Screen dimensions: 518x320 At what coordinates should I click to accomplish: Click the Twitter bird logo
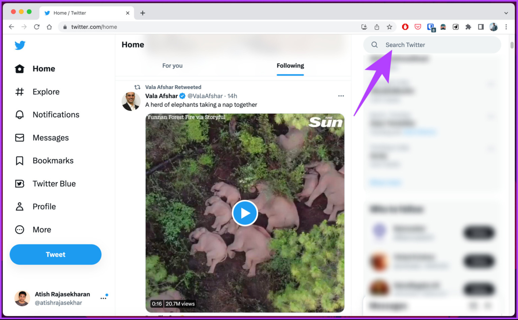[x=20, y=45]
